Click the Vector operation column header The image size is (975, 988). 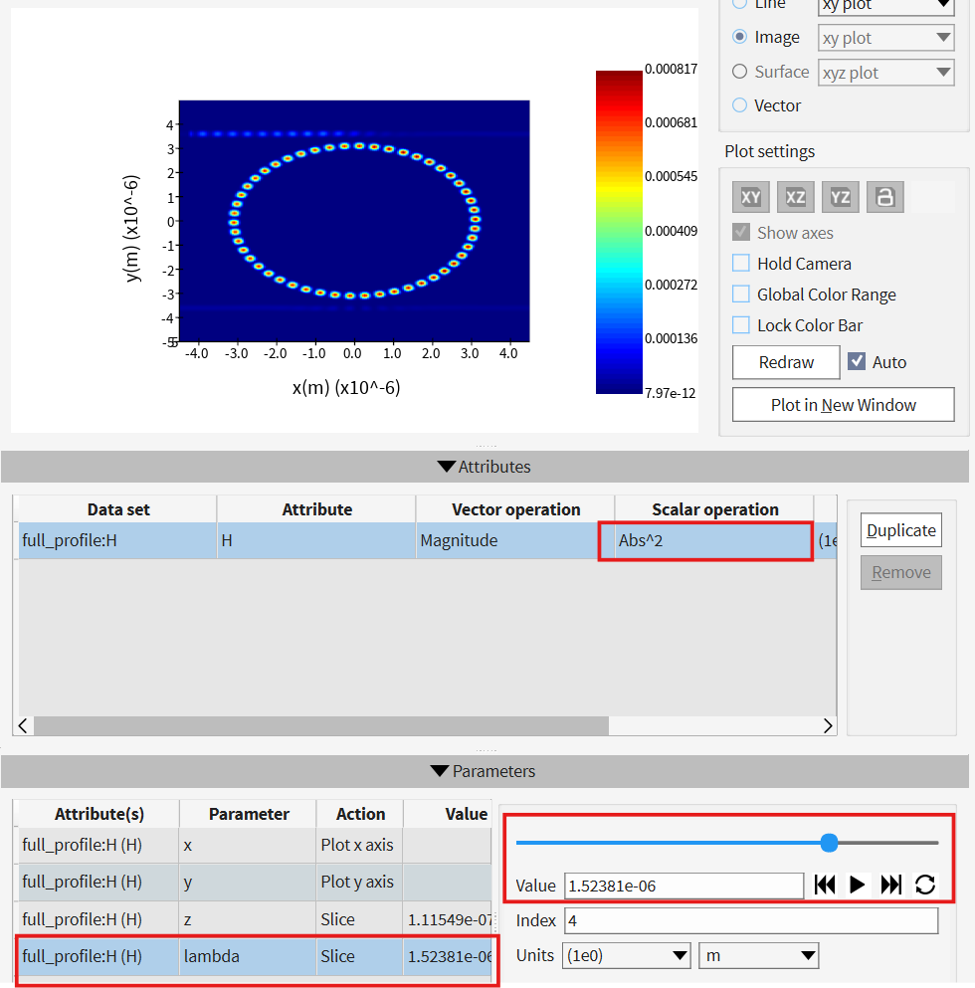(515, 509)
